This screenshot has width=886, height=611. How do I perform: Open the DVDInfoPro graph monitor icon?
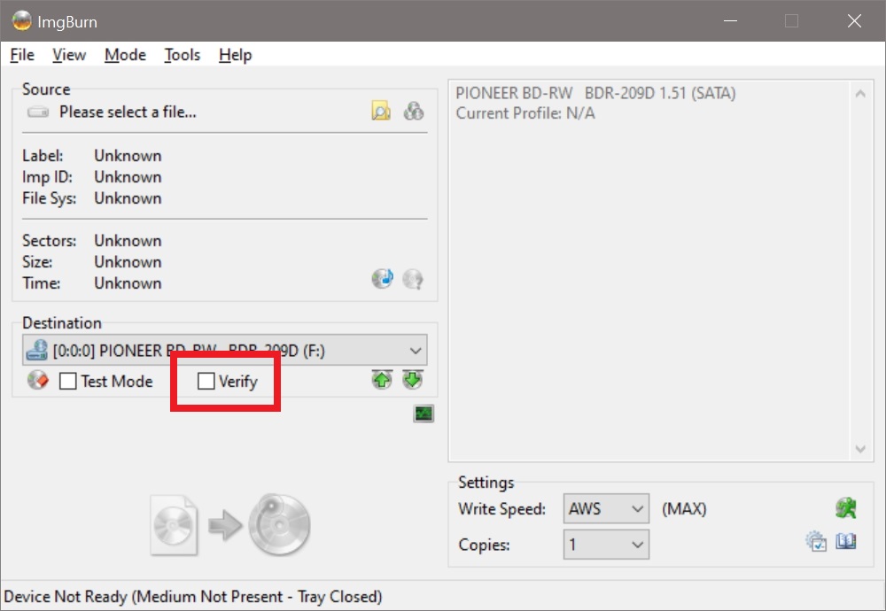coord(424,414)
